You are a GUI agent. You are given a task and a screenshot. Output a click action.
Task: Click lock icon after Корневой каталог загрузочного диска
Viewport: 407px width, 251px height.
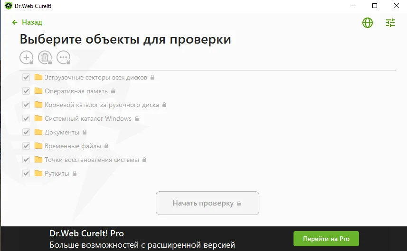164,105
